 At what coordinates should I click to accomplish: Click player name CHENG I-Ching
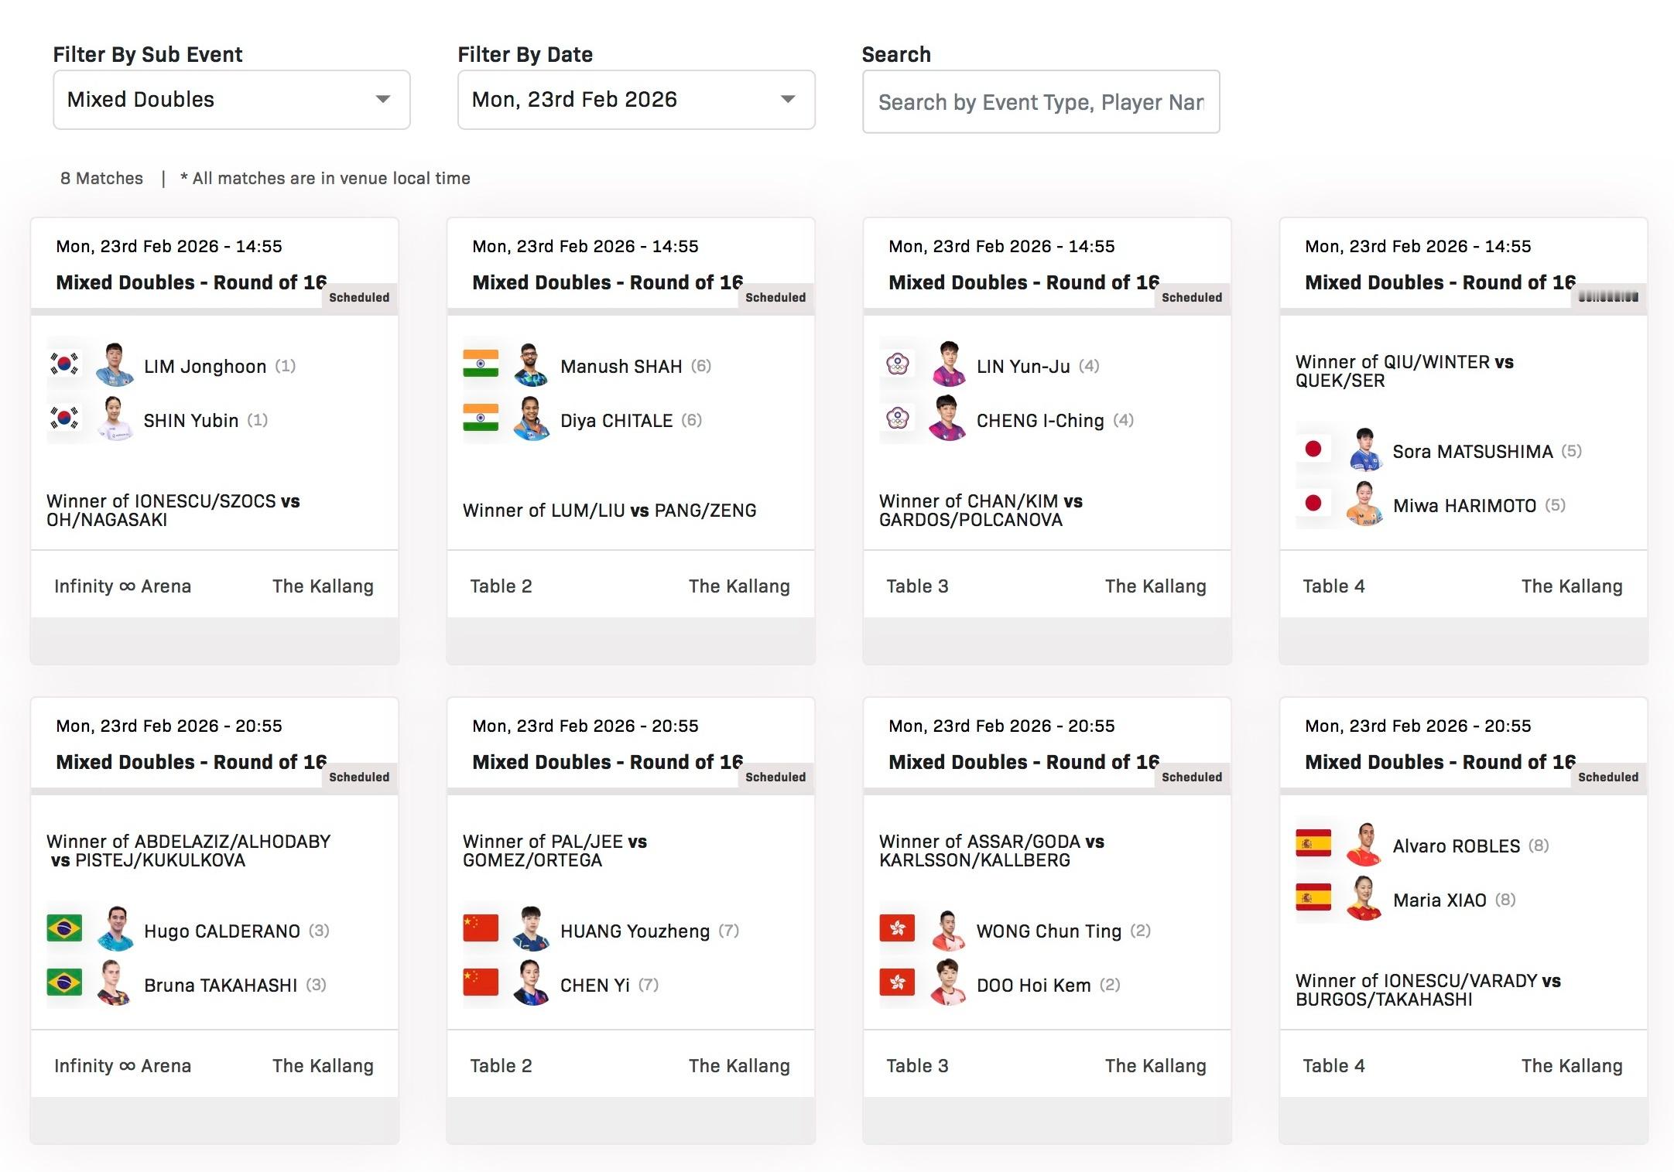[x=1040, y=421]
